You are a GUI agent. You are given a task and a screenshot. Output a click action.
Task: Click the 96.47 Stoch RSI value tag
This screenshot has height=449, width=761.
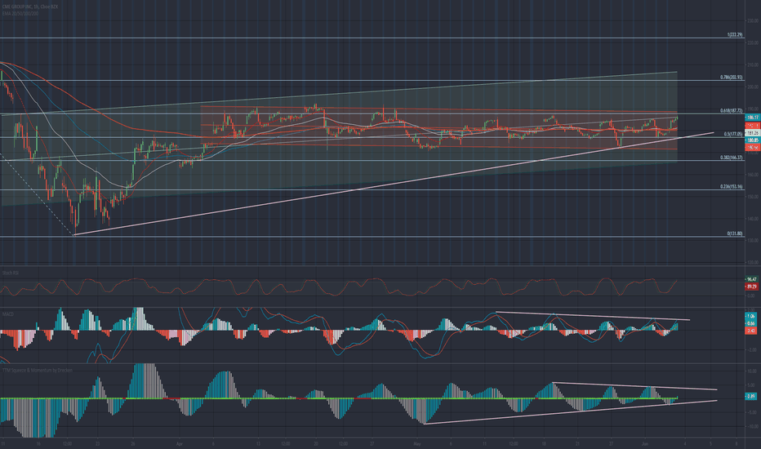[x=752, y=279]
